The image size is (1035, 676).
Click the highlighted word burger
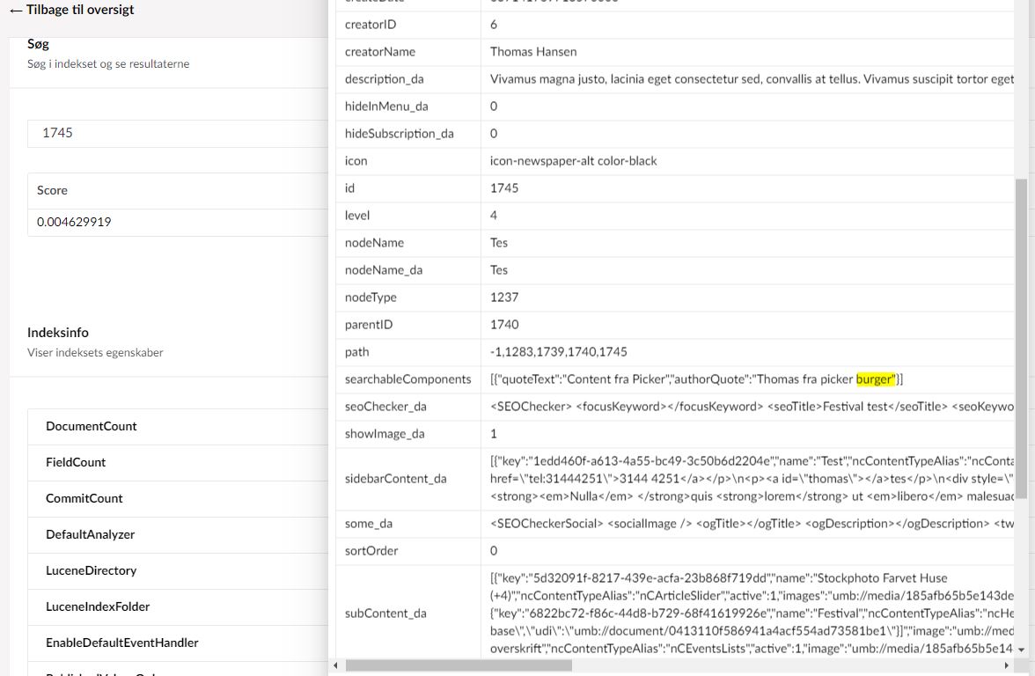[x=875, y=379]
